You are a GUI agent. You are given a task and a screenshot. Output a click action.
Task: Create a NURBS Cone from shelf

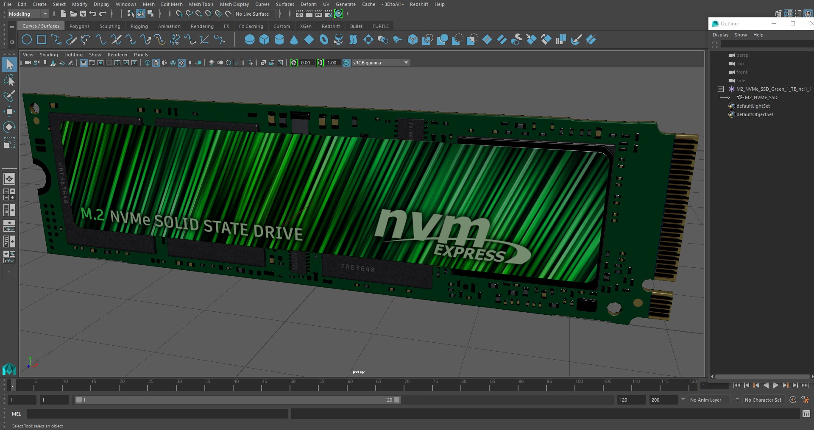coord(294,40)
